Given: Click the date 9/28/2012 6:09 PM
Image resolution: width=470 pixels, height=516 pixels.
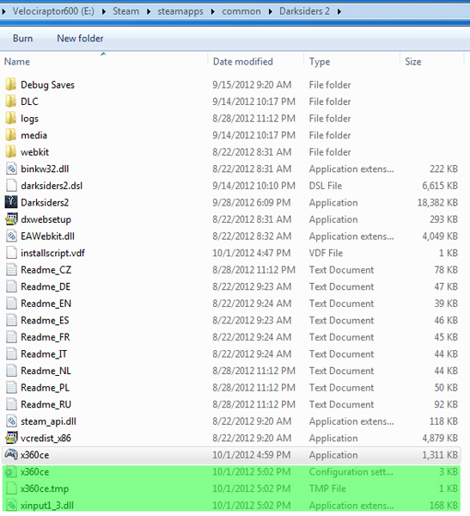Looking at the screenshot, I should tap(251, 202).
